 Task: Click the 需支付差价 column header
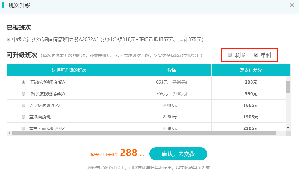point(251,70)
